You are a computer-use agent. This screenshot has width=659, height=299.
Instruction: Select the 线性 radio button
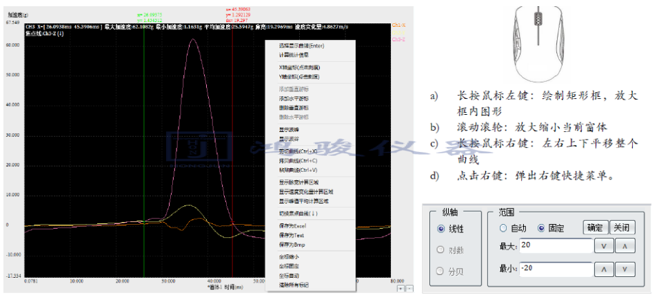442,229
